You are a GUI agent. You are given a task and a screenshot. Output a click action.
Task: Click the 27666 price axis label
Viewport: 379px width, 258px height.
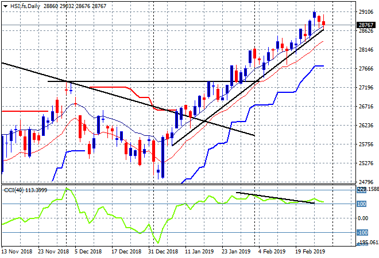coord(366,69)
